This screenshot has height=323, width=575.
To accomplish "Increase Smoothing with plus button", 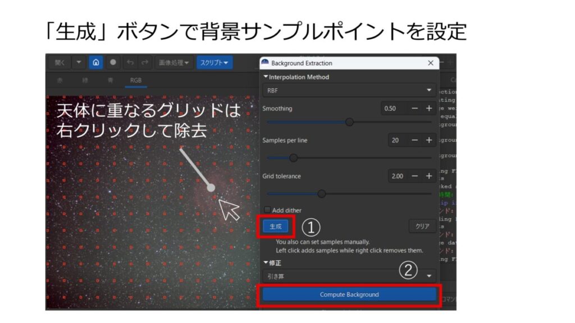I will [428, 108].
